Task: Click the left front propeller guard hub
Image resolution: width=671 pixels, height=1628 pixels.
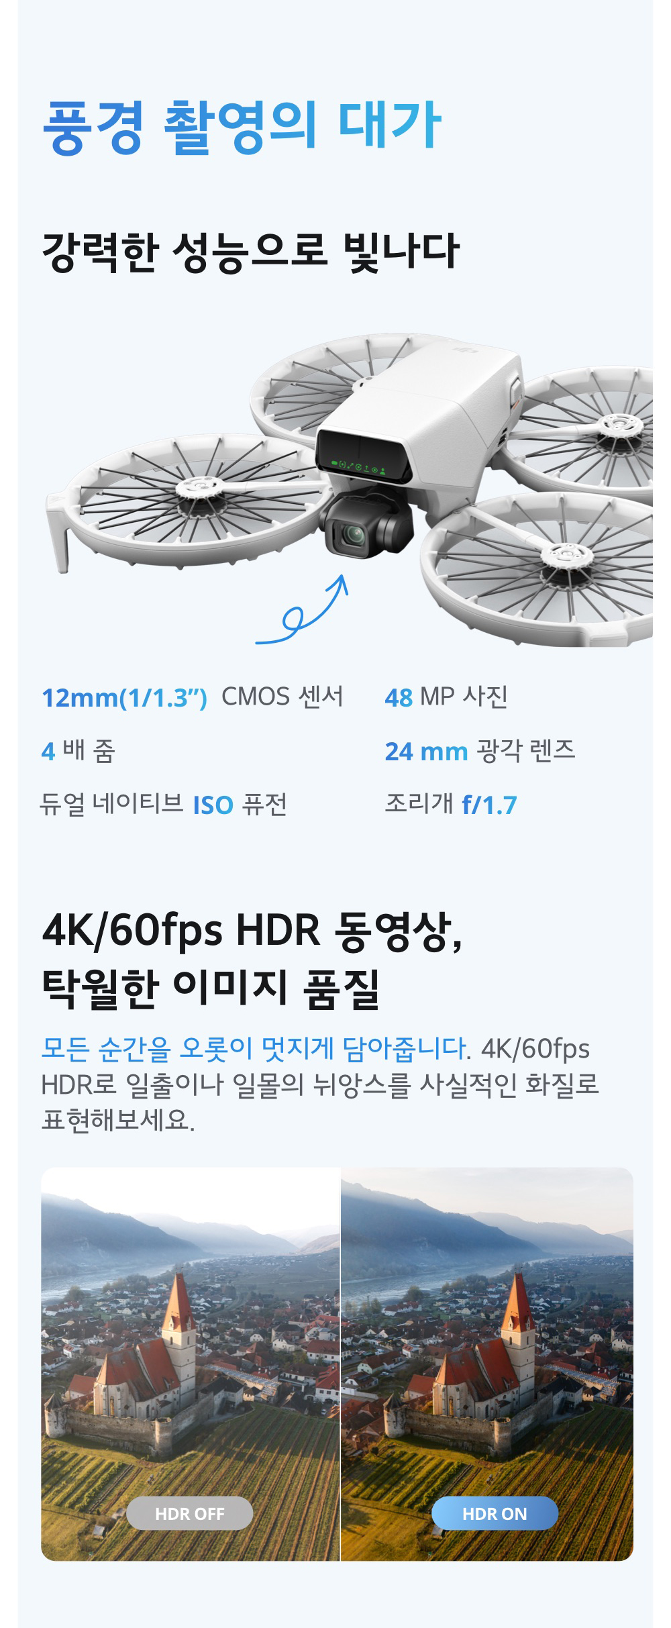Action: 199,487
